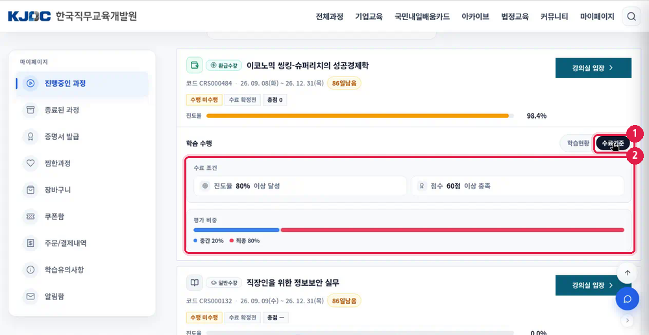
Task: Click the 98.4% orange progress bar
Action: (360, 115)
